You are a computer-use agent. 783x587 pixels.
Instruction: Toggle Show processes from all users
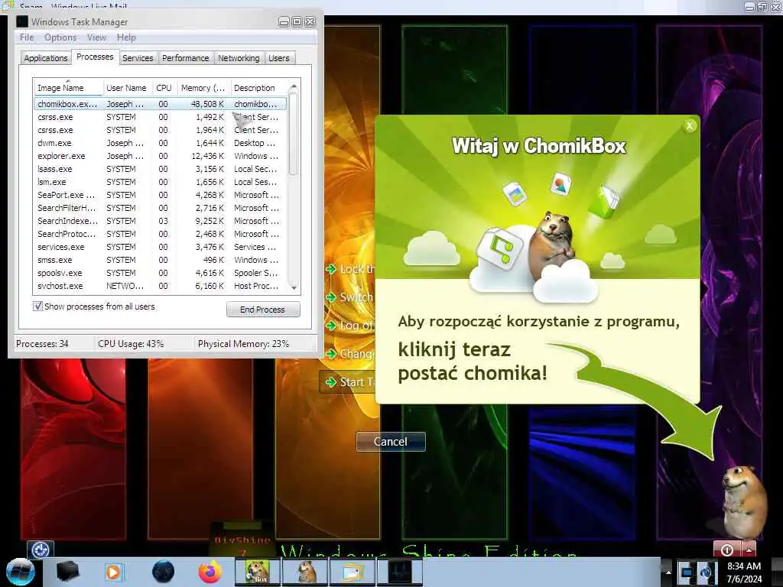click(x=38, y=306)
